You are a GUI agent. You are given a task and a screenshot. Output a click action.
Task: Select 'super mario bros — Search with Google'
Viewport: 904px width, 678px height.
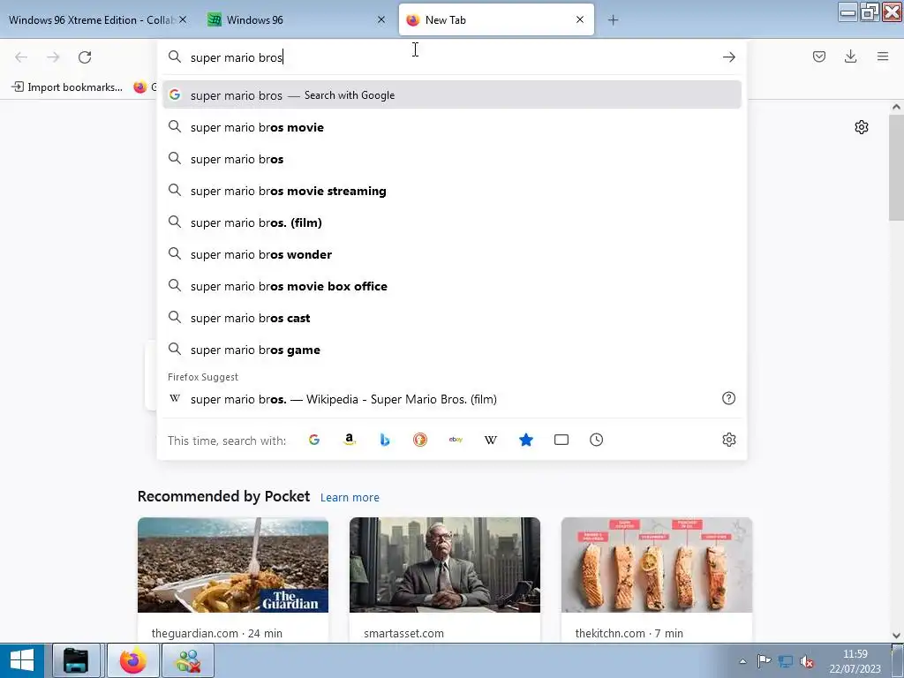pyautogui.click(x=452, y=95)
